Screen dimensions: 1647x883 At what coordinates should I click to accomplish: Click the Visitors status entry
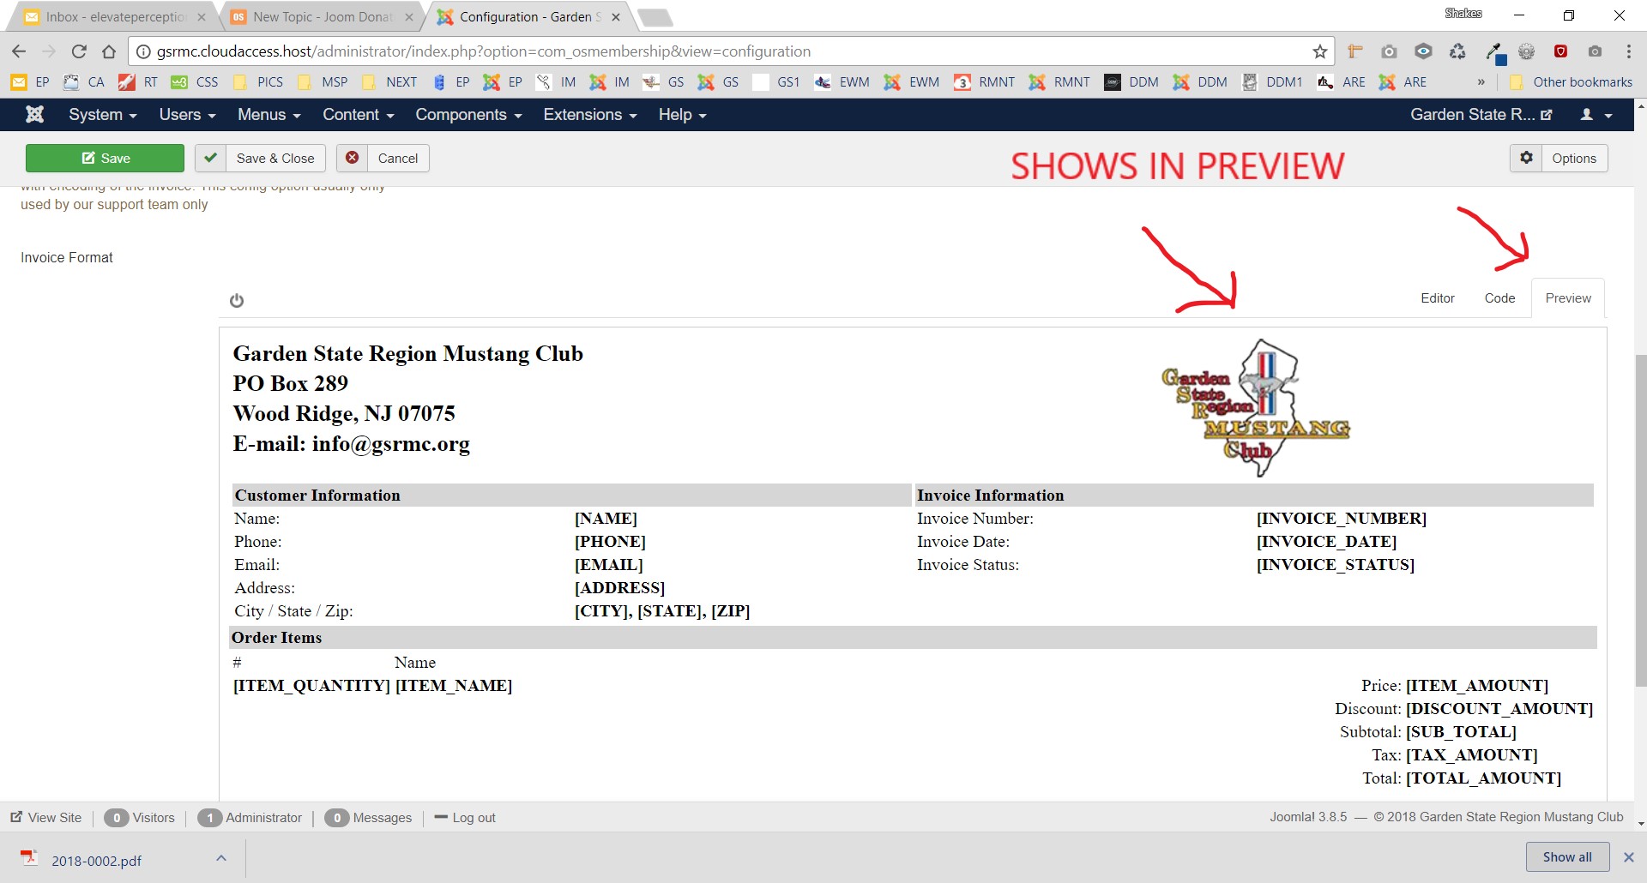point(139,817)
